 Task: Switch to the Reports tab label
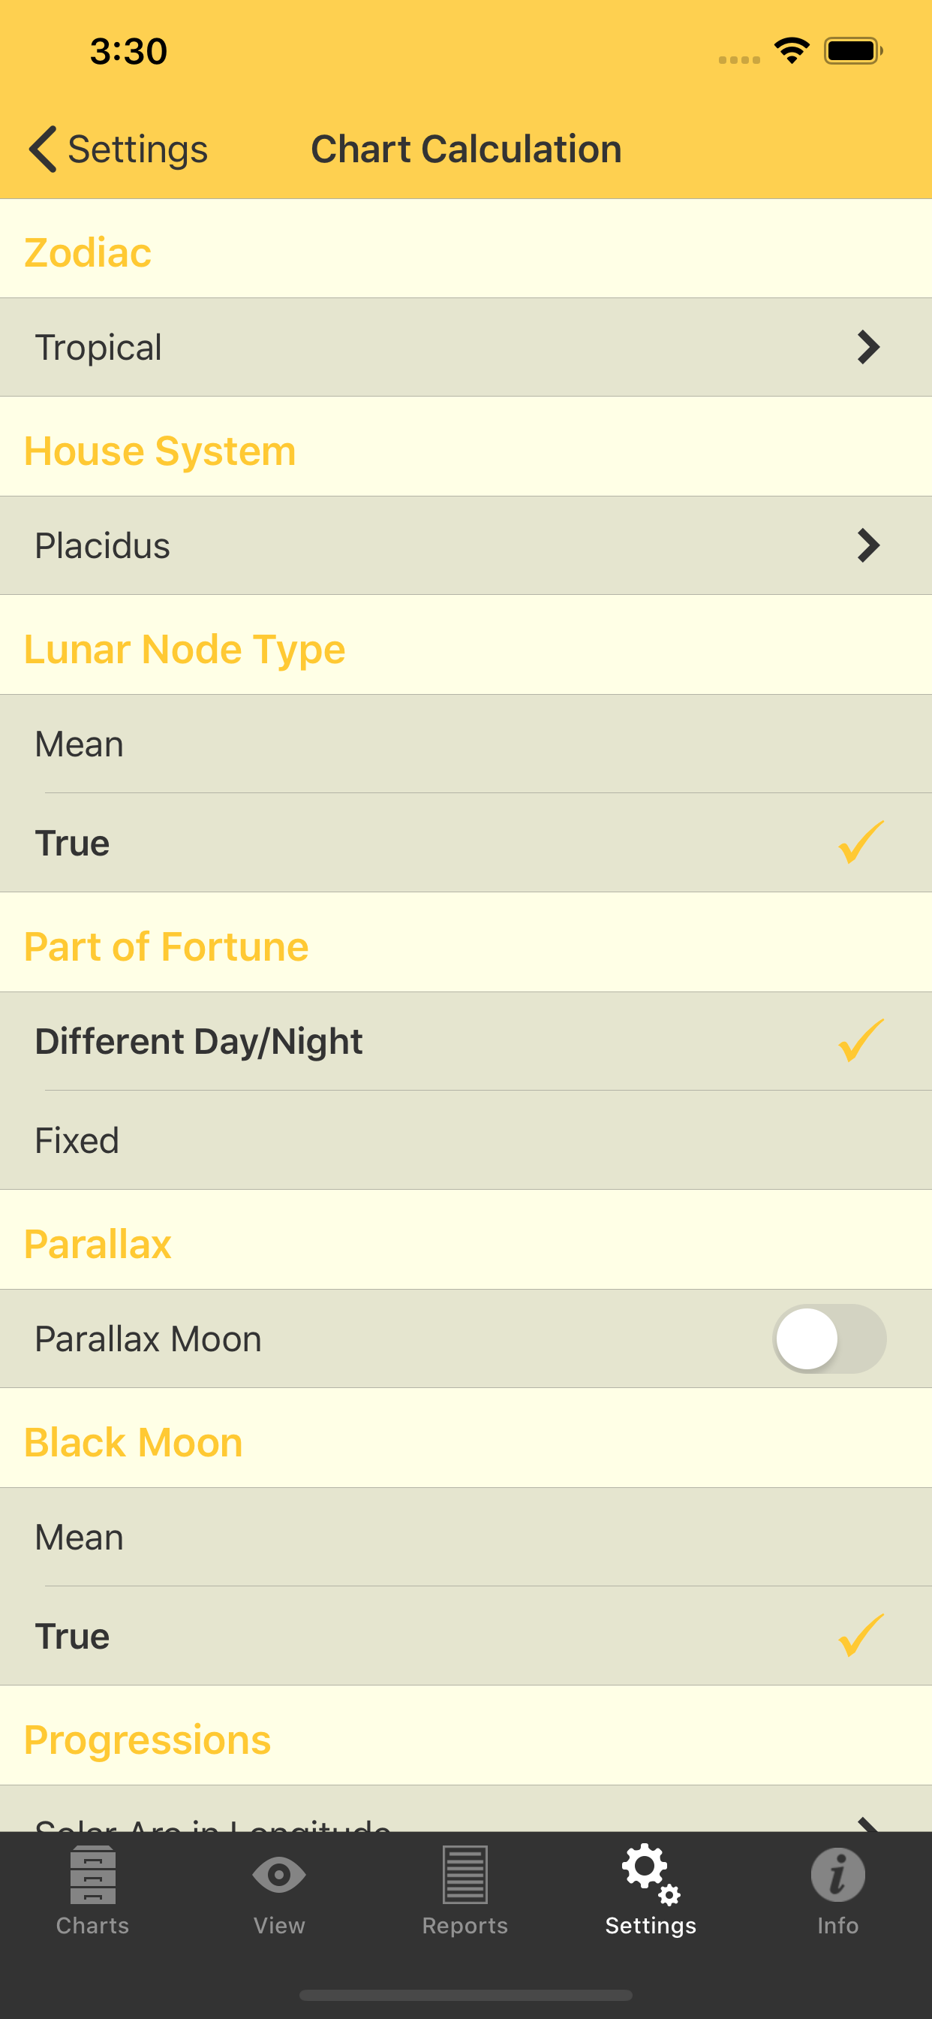click(x=464, y=1926)
